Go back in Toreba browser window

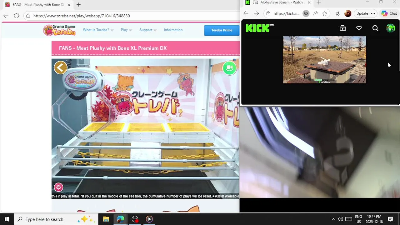tap(6, 16)
